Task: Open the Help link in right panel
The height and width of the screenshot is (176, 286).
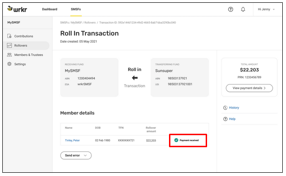Action: (x=232, y=119)
